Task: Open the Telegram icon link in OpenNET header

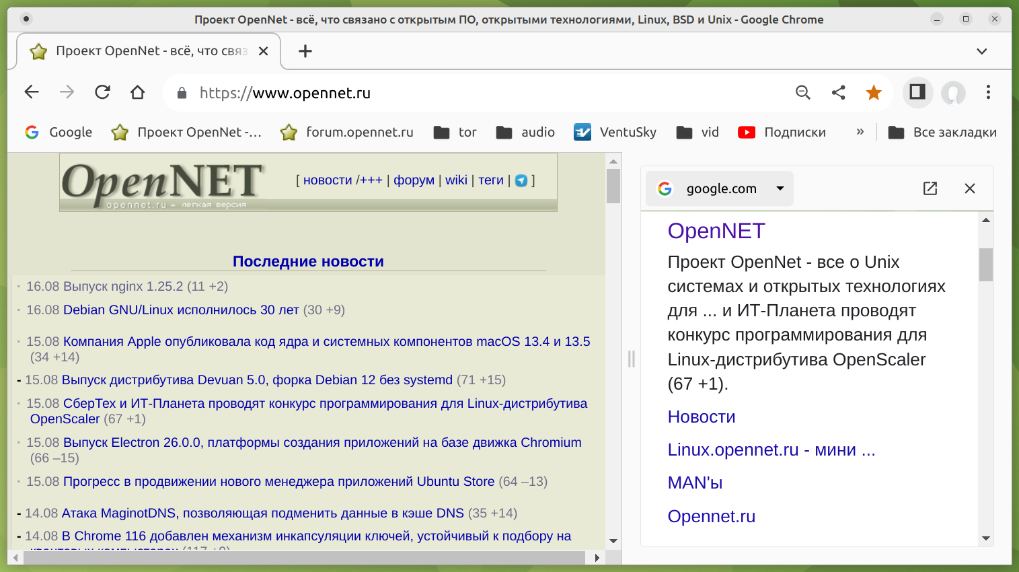Action: [521, 180]
